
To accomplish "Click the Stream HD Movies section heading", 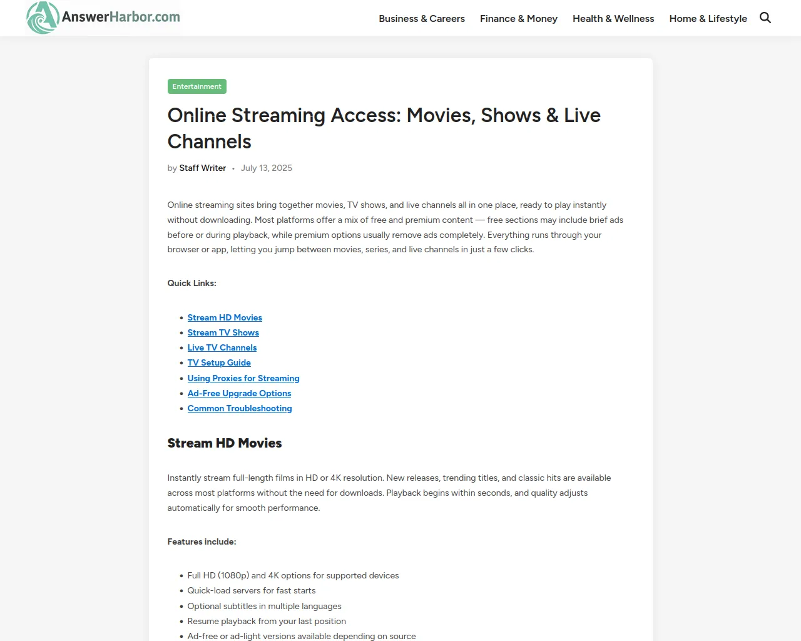I will 224,443.
